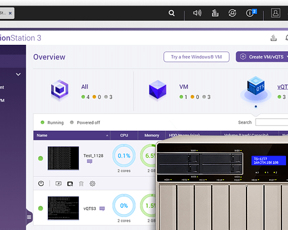Click the Search input field
The width and height of the screenshot is (288, 230).
coord(272,122)
